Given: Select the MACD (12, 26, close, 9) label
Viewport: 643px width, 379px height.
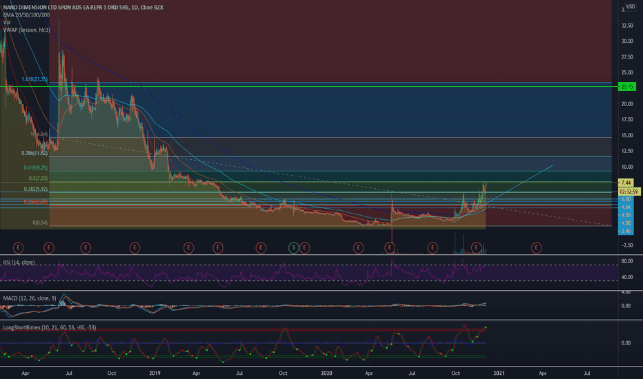Looking at the screenshot, I should coord(30,298).
